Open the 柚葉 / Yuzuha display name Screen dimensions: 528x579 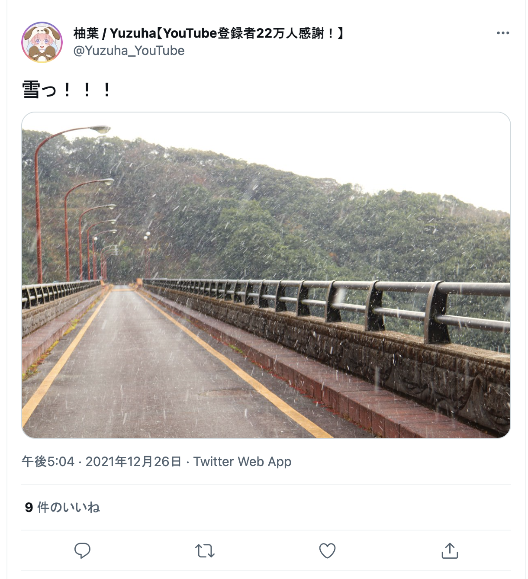coord(209,33)
